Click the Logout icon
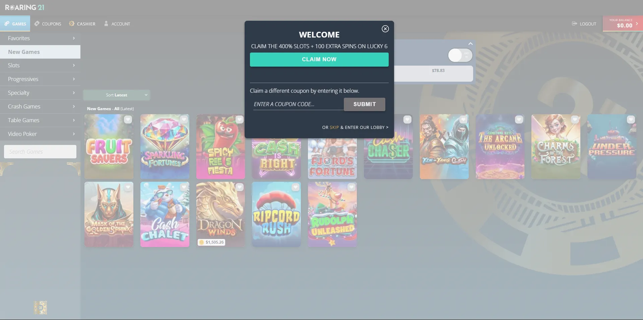Viewport: 643px width, 320px height. [573, 23]
